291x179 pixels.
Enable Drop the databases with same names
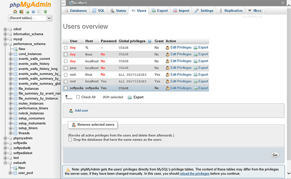[70, 140]
